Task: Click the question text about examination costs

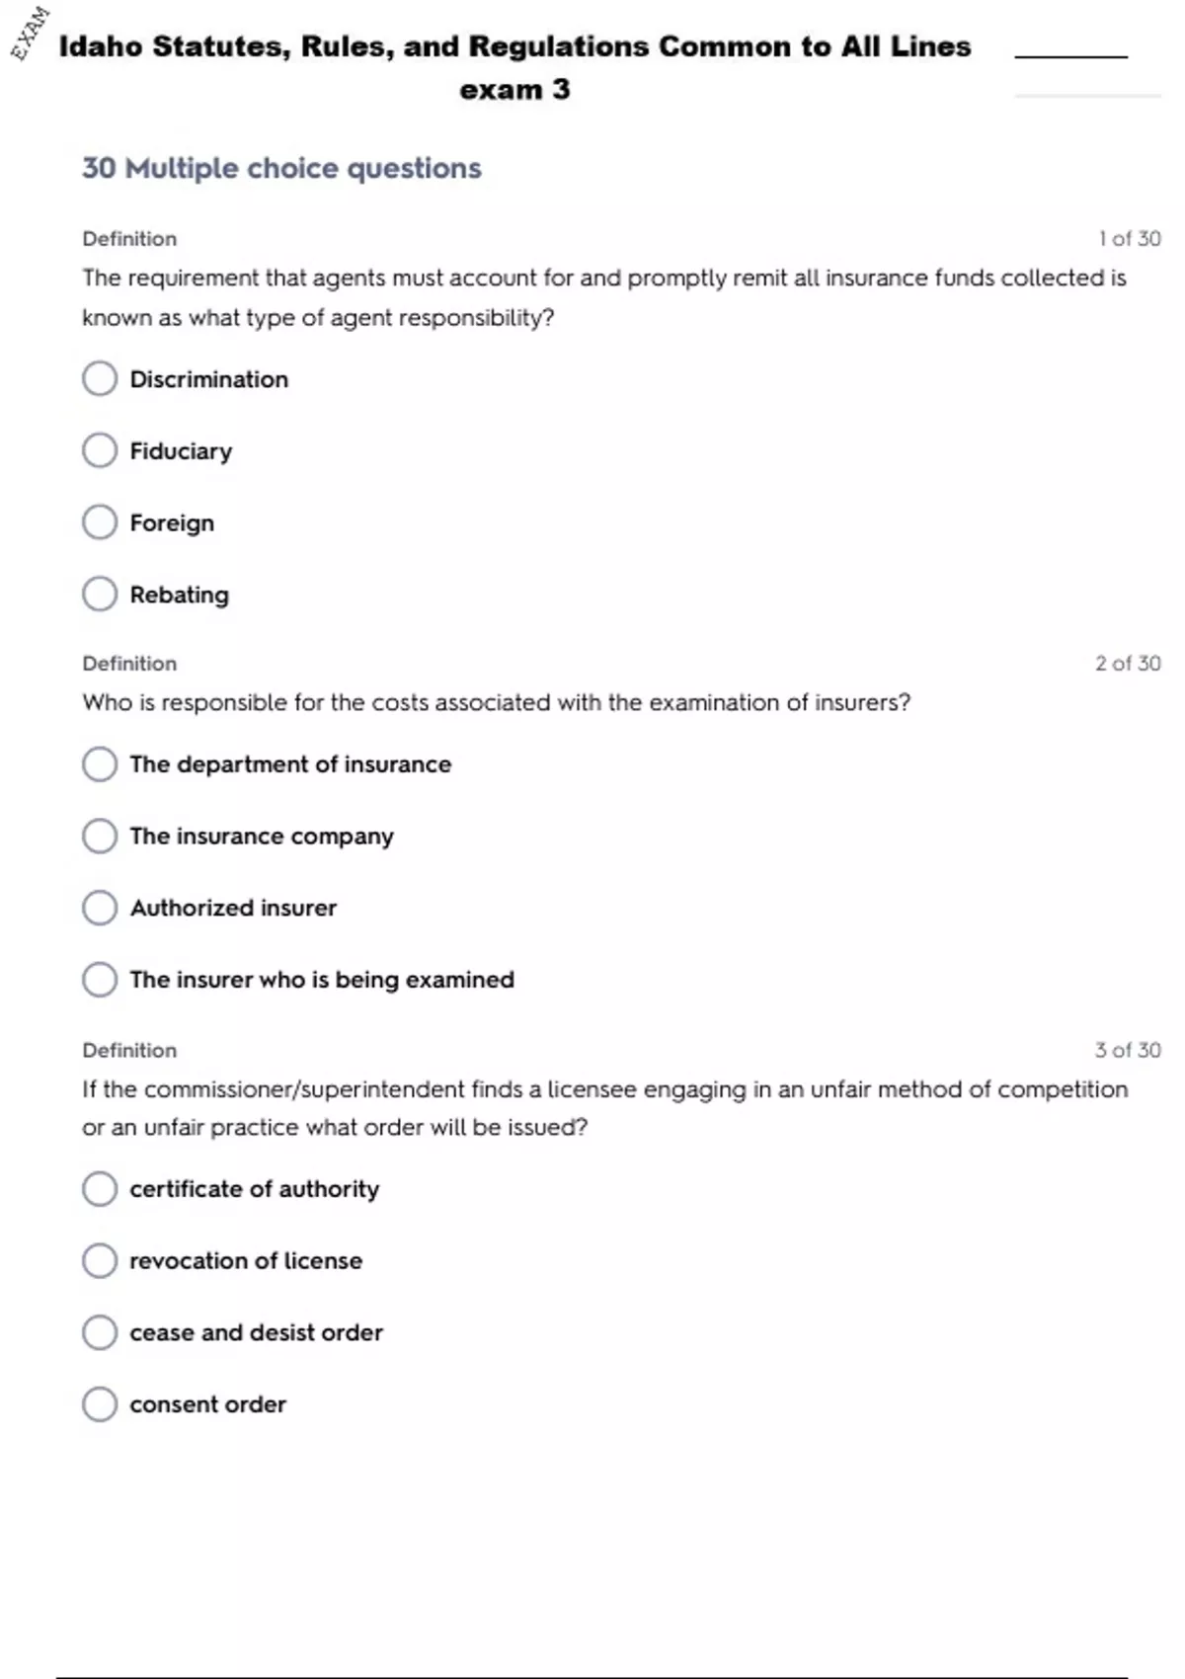Action: pyautogui.click(x=496, y=703)
